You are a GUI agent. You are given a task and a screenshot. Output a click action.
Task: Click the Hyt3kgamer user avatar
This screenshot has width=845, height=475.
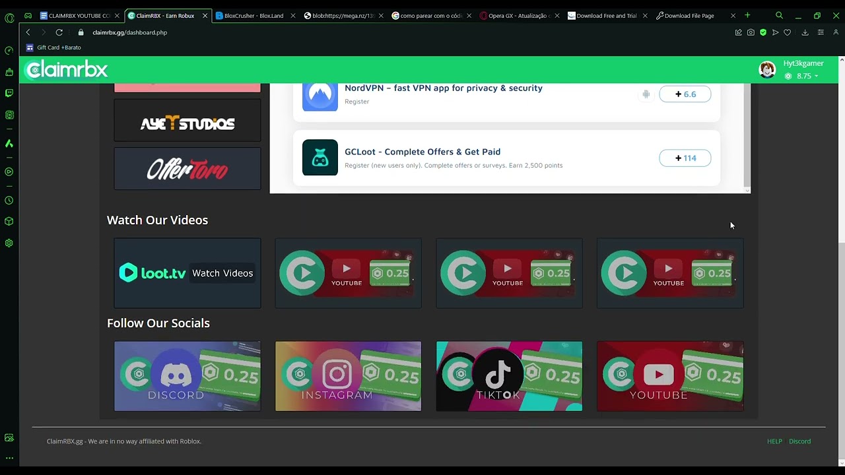pyautogui.click(x=767, y=69)
